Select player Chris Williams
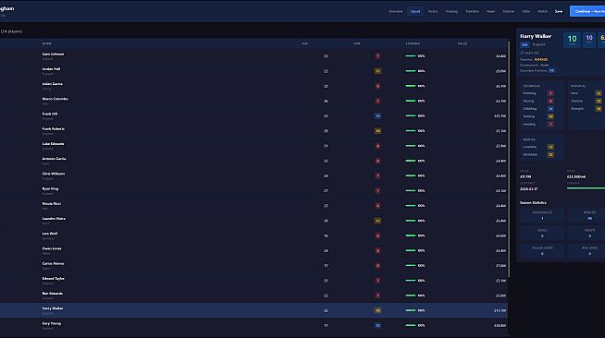The image size is (605, 338). 54,174
